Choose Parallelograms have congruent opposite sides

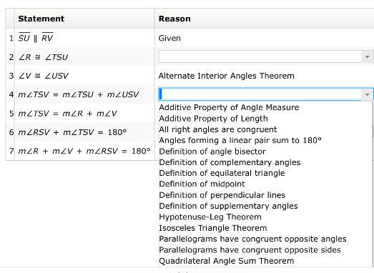click(250, 250)
